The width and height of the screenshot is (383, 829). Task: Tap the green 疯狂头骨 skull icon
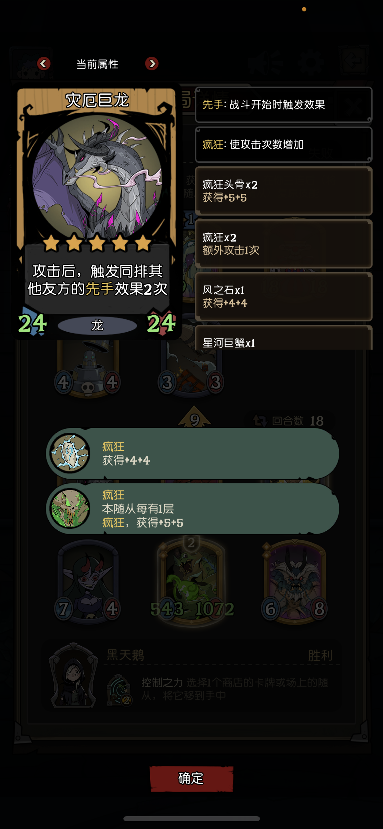click(x=70, y=508)
